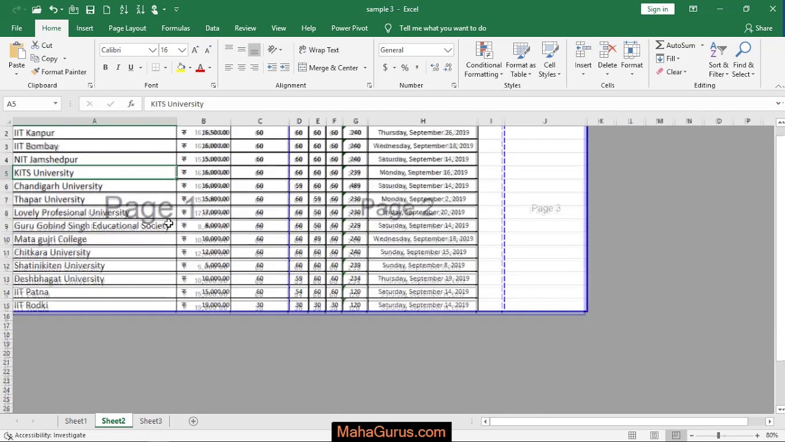This screenshot has width=785, height=442.
Task: Open the Font dialog launcher
Action: 213,85
